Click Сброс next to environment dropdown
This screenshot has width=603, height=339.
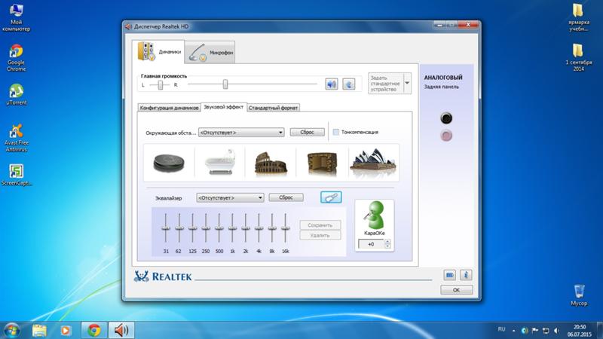point(307,133)
